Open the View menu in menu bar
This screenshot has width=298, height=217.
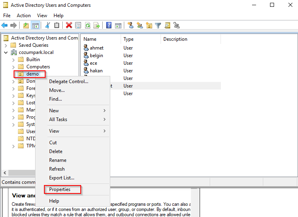click(x=42, y=16)
